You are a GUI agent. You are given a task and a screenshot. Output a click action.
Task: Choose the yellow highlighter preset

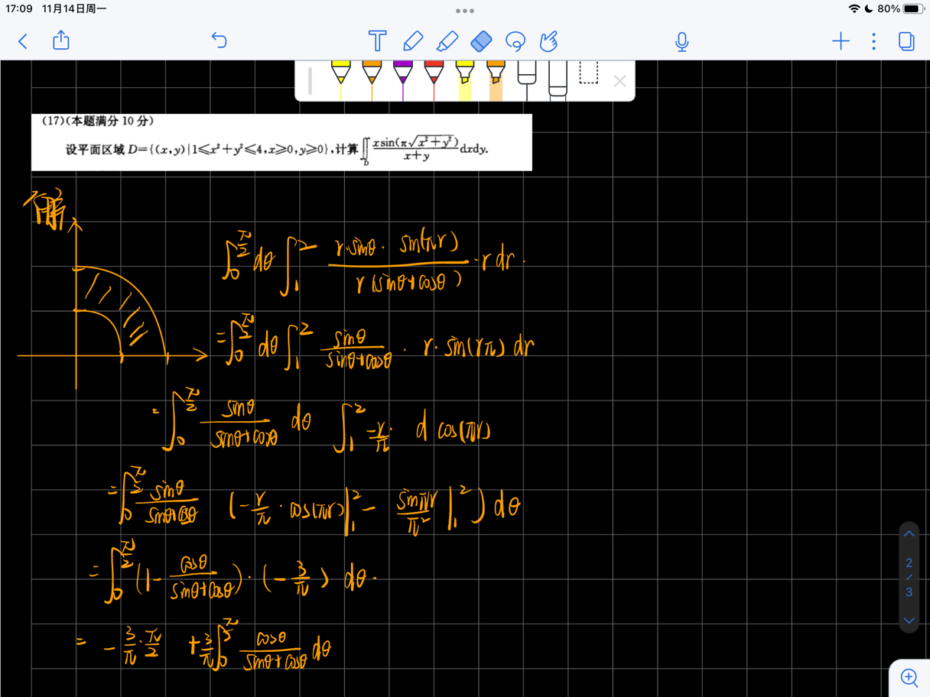click(464, 80)
